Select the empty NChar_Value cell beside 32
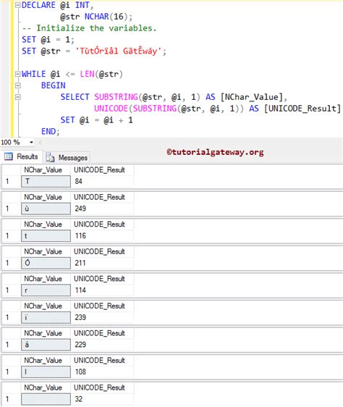Viewport: 343px width, 407px height. point(46,399)
